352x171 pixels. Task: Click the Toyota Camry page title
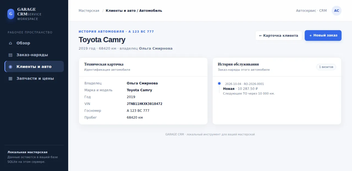102,40
